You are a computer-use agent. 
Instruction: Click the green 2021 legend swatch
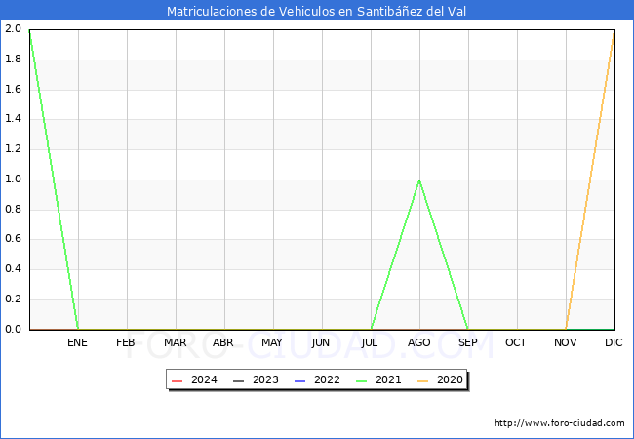point(362,381)
